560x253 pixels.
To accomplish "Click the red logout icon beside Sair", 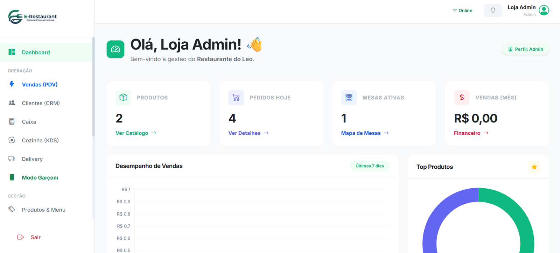I will 21,237.
